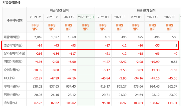The height and width of the screenshot is (106, 181).
Task: Click the 영업이익(억원) row label
Action: pos(13,45)
